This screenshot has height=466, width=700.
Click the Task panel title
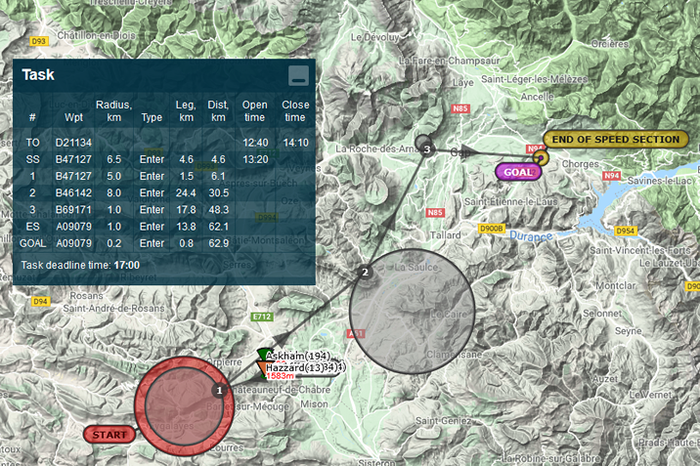click(39, 74)
